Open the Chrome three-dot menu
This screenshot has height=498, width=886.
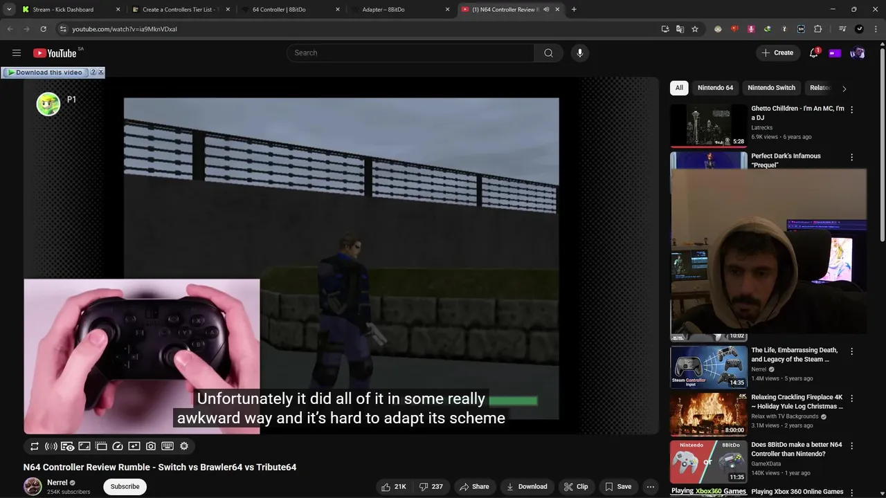click(x=876, y=29)
